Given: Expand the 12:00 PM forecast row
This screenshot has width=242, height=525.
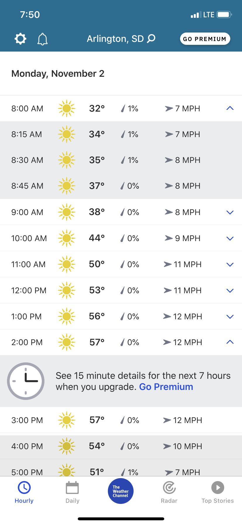Looking at the screenshot, I should point(230,291).
